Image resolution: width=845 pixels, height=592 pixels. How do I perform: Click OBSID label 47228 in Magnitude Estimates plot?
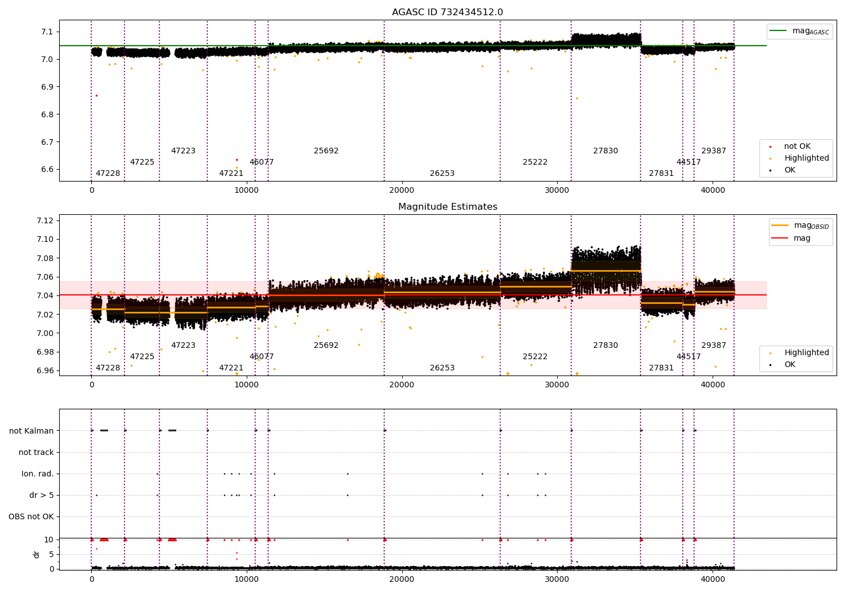108,368
